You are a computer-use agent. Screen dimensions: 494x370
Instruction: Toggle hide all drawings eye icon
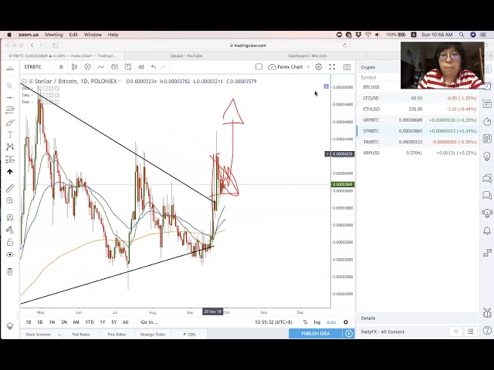tap(10, 254)
